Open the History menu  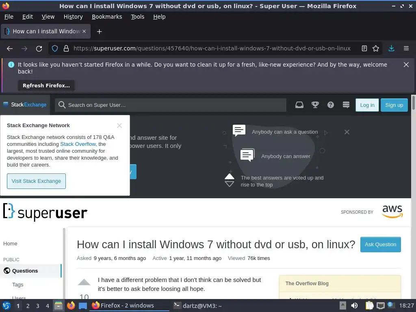(x=73, y=17)
